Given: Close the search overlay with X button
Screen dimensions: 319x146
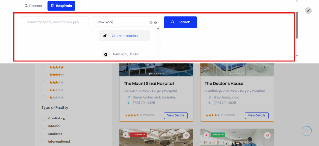Looking at the screenshot, I should [308, 11].
